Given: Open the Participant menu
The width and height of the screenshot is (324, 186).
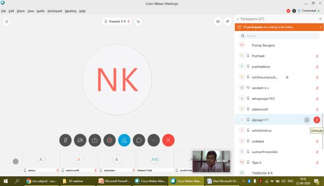Looking at the screenshot, I should coord(55,11).
